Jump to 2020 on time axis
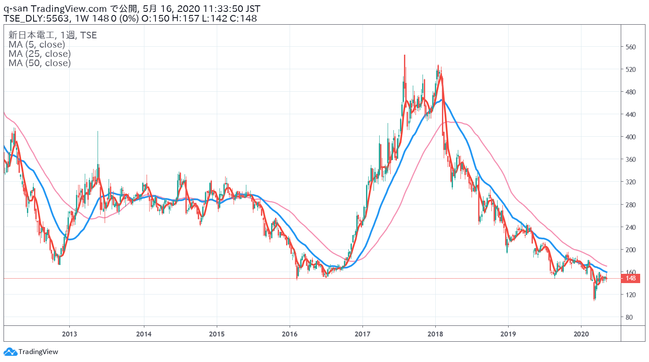This screenshot has height=362, width=649. pyautogui.click(x=581, y=334)
